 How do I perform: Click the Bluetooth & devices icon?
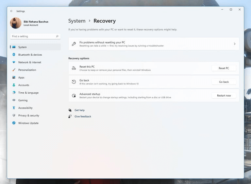tap(14, 55)
